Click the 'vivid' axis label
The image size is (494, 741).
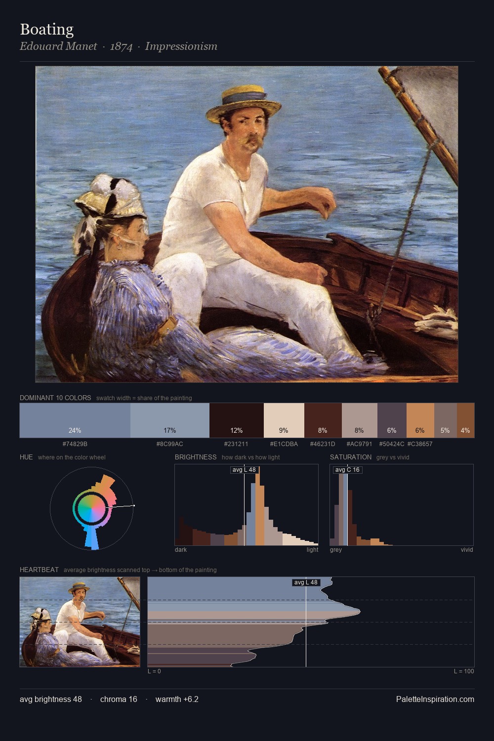[467, 550]
